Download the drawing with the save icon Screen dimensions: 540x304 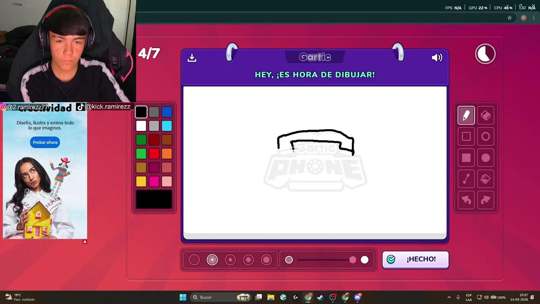(192, 57)
